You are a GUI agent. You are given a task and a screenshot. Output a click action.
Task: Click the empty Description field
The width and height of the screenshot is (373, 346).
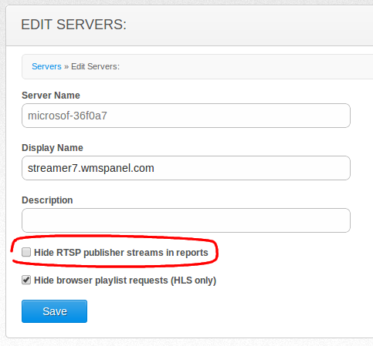click(186, 220)
